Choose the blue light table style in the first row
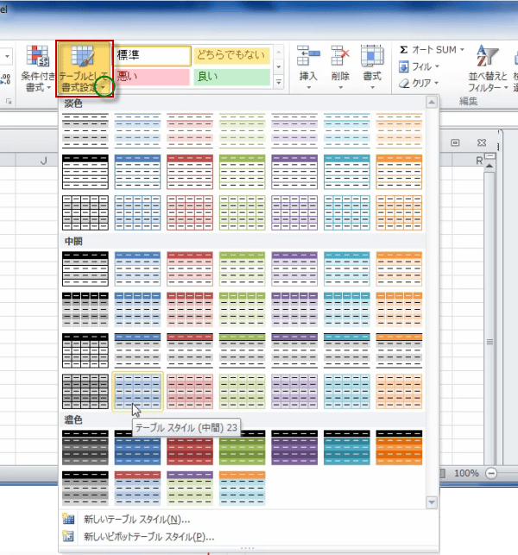Screen dimensions: 518x555 (x=137, y=130)
